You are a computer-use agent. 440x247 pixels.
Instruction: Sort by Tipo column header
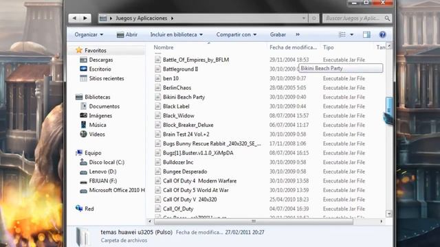pos(329,47)
